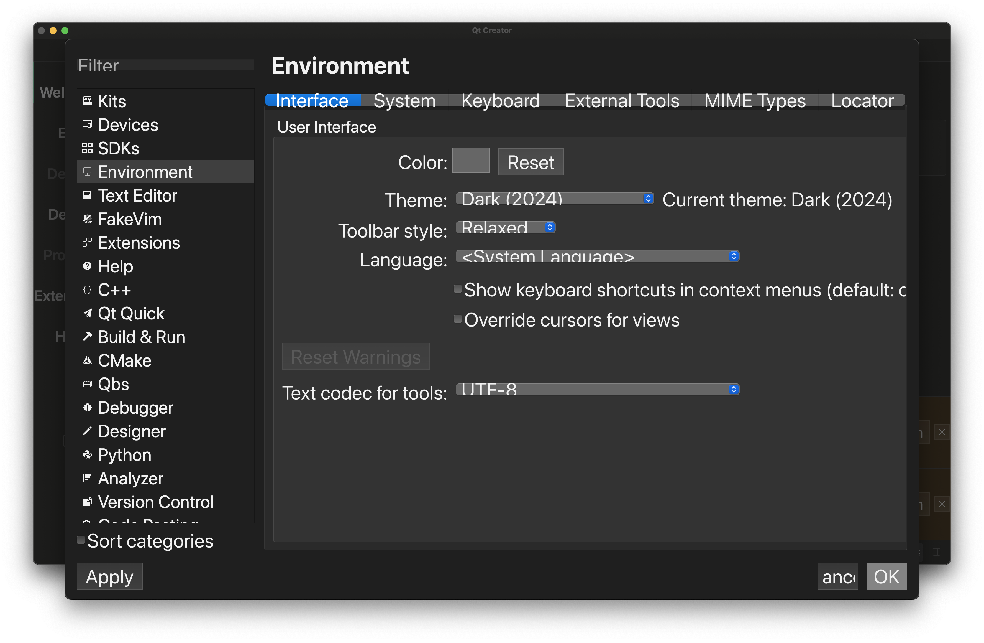Select the Kits category label
This screenshot has height=643, width=984.
tap(112, 101)
